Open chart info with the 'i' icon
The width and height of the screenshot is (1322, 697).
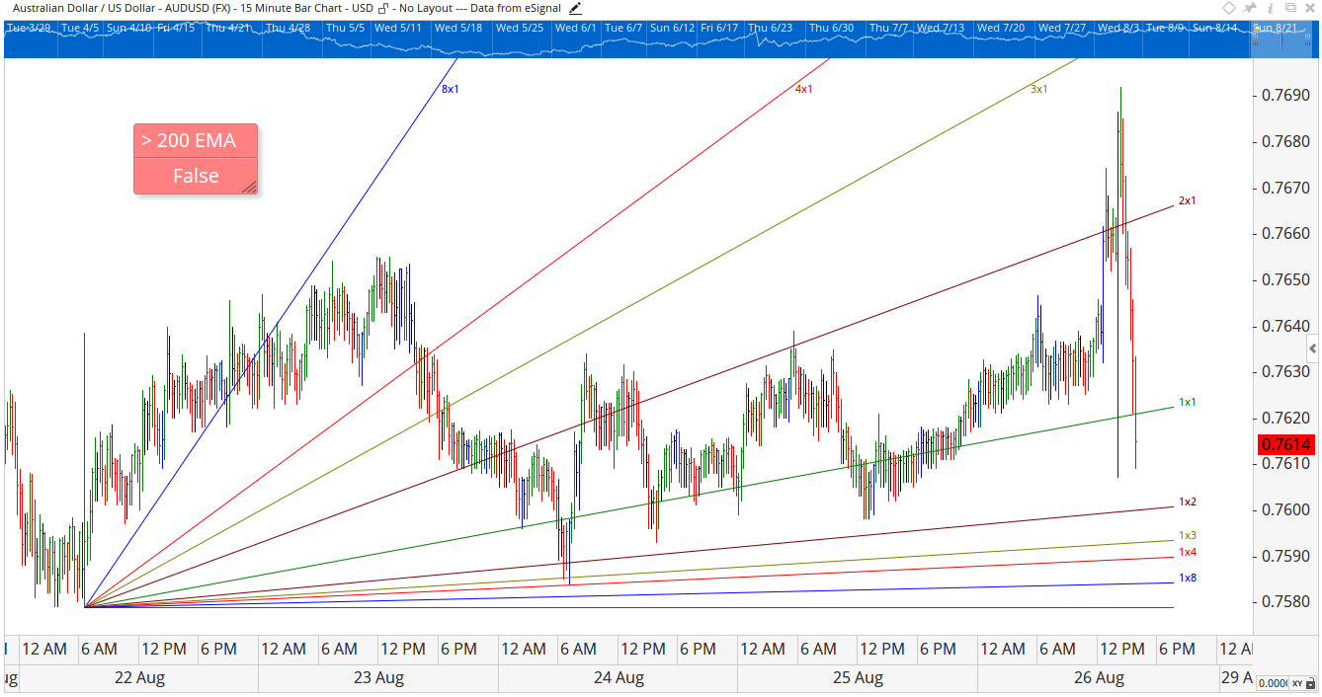click(1269, 8)
